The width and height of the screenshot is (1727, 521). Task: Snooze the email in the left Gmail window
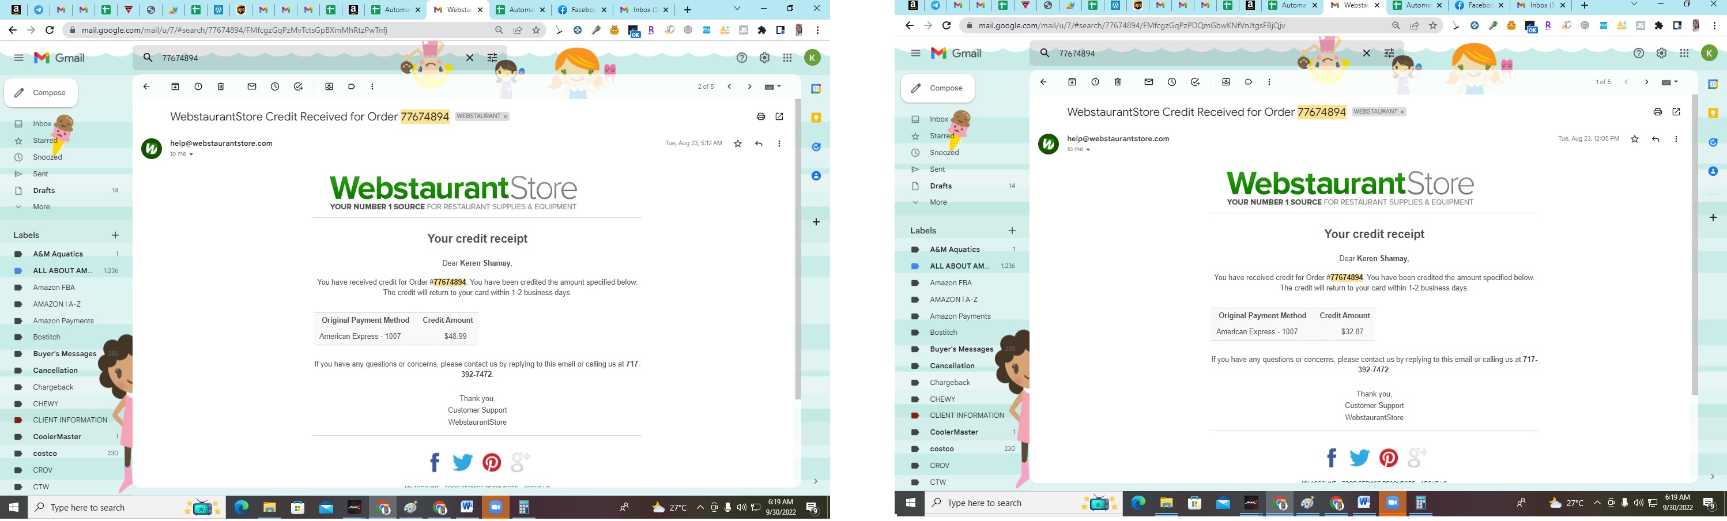click(x=275, y=86)
